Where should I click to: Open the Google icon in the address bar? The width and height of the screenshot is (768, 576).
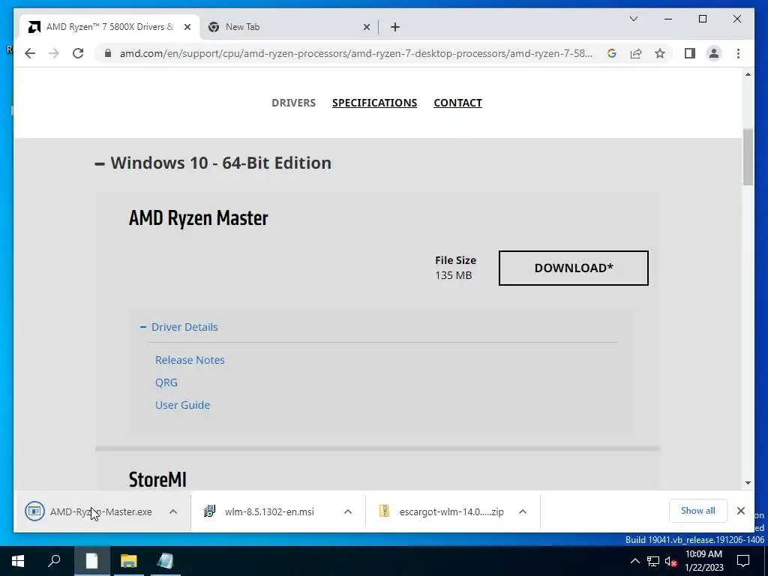612,53
